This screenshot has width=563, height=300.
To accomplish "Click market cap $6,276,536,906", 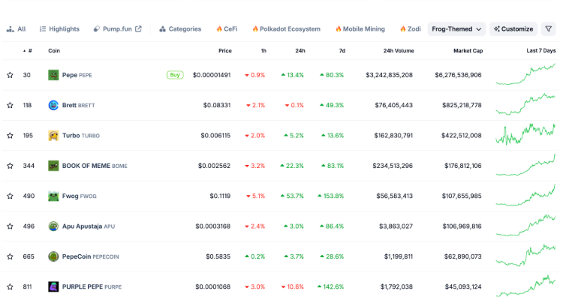I will pos(458,75).
